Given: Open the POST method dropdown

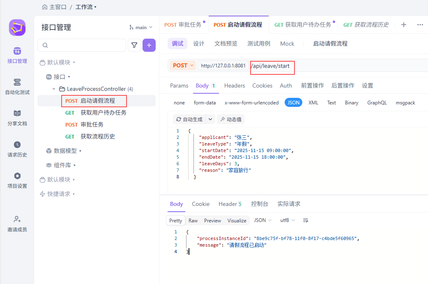Looking at the screenshot, I should point(183,65).
